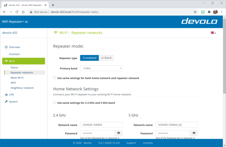The height and width of the screenshot is (147, 226).
Task: Click the Not secure warning icon
Action: 31,12
